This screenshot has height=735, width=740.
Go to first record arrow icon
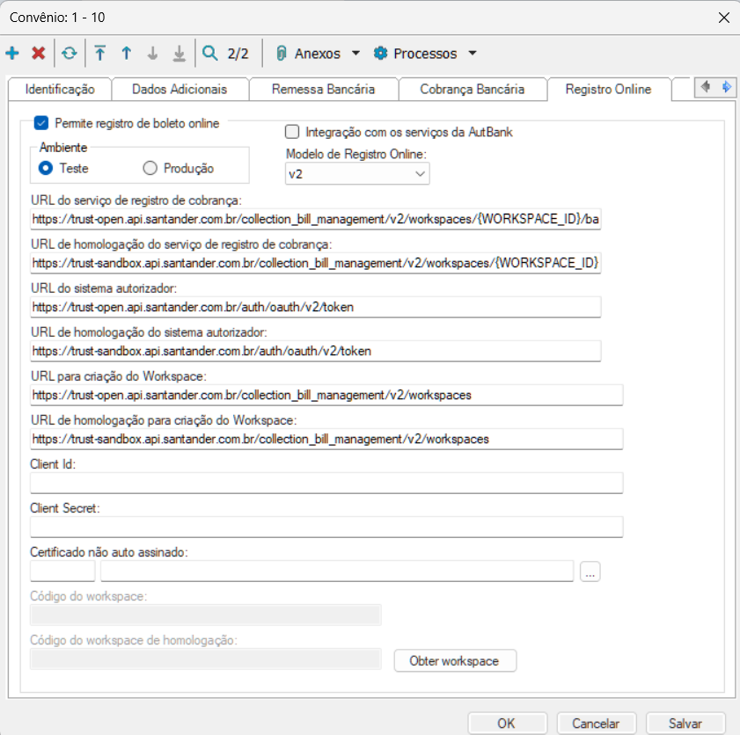(x=100, y=54)
